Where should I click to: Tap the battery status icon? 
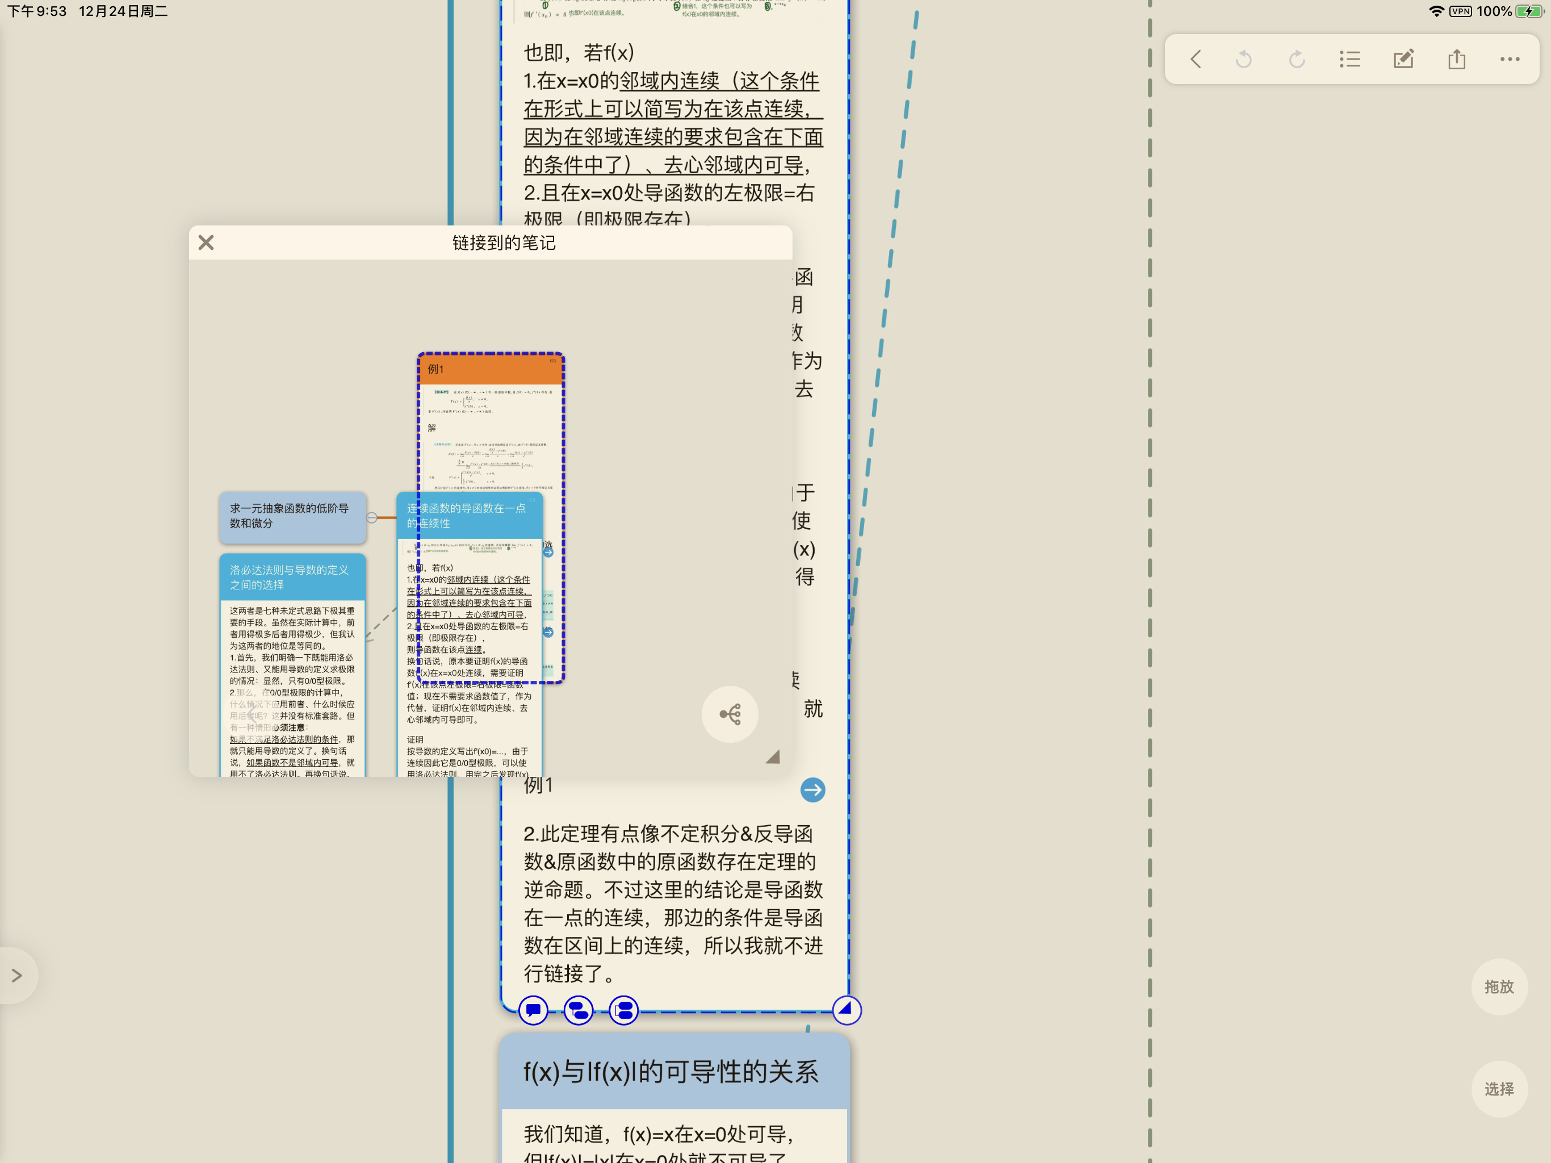(1528, 11)
